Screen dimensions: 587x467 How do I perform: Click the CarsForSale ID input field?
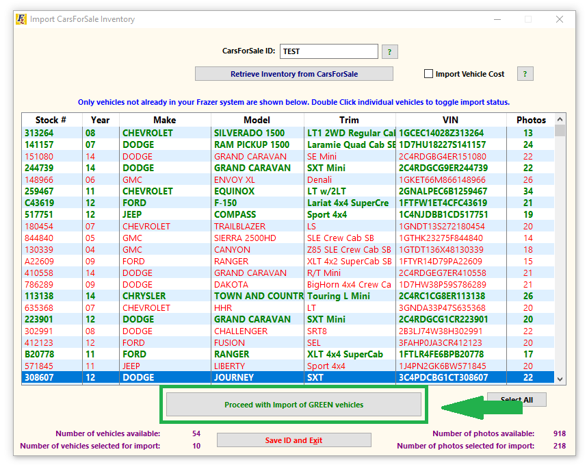coord(328,51)
